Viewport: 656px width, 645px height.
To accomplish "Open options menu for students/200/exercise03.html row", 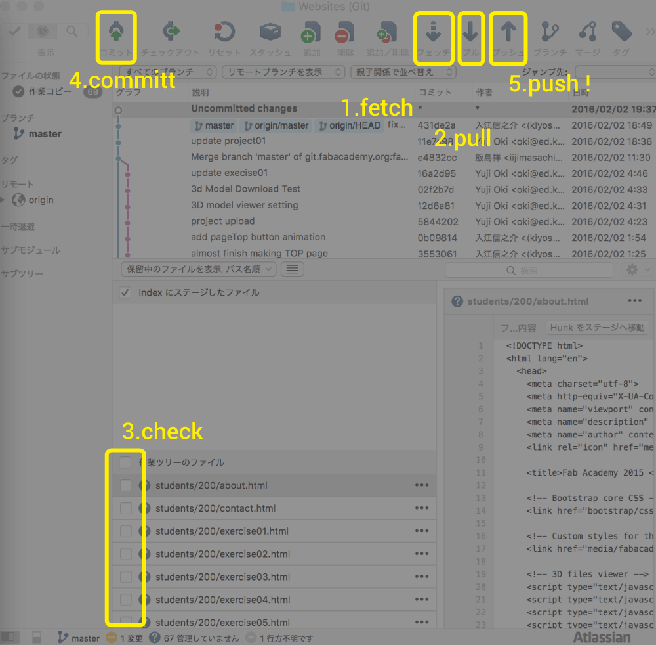I will coord(422,577).
